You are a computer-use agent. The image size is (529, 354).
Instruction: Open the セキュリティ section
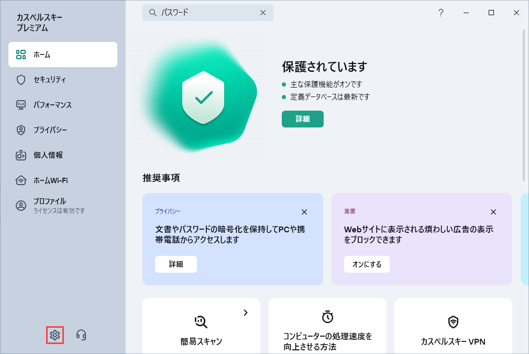pyautogui.click(x=63, y=80)
